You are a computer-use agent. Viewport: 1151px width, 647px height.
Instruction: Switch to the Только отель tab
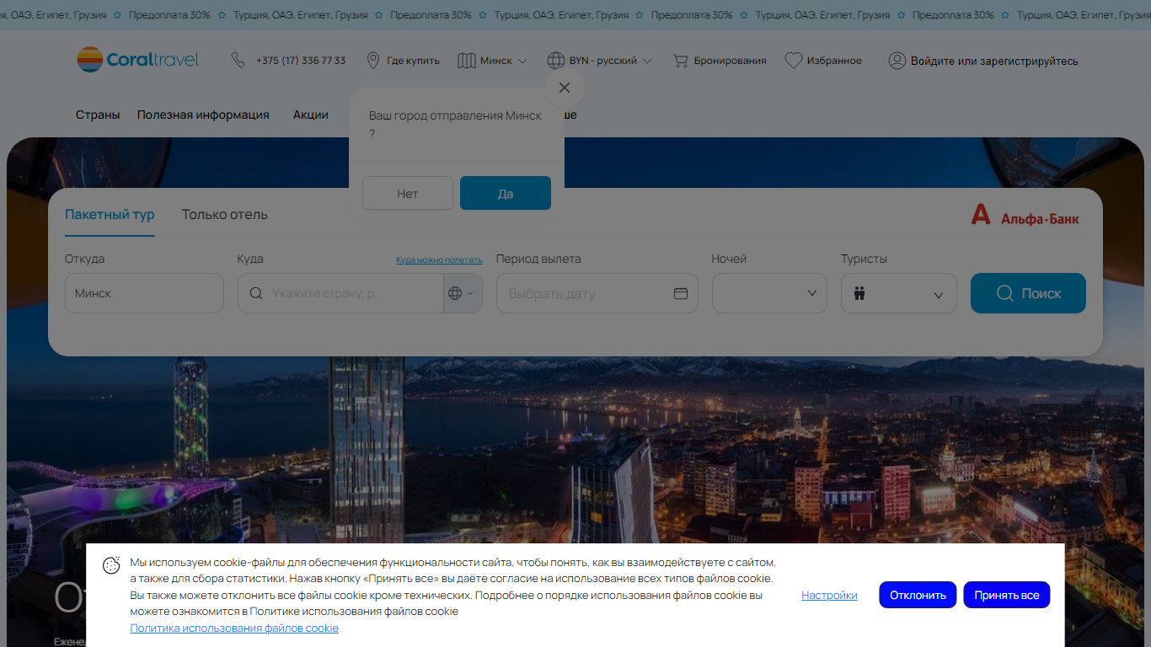pyautogui.click(x=225, y=215)
